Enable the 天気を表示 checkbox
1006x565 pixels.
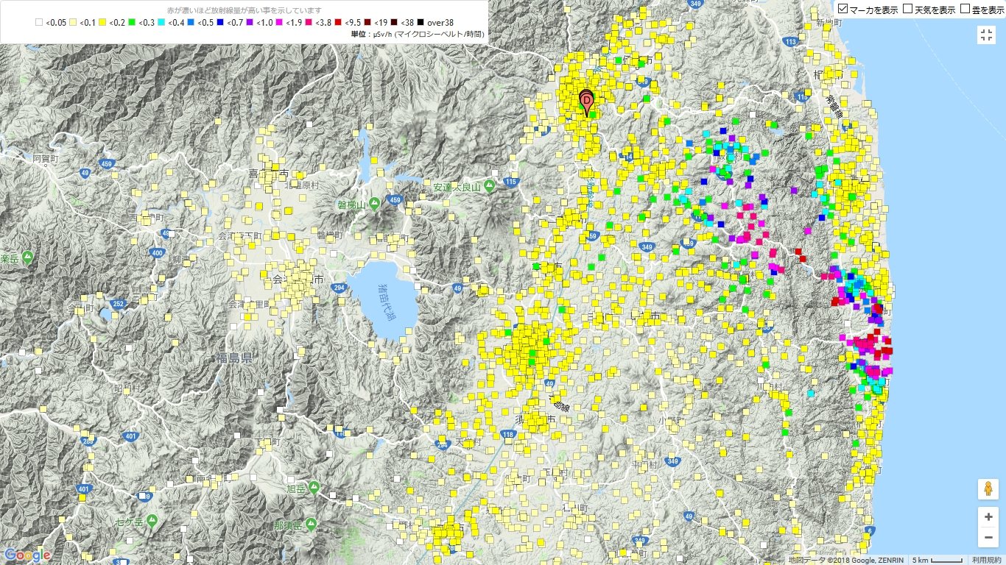[x=908, y=10]
